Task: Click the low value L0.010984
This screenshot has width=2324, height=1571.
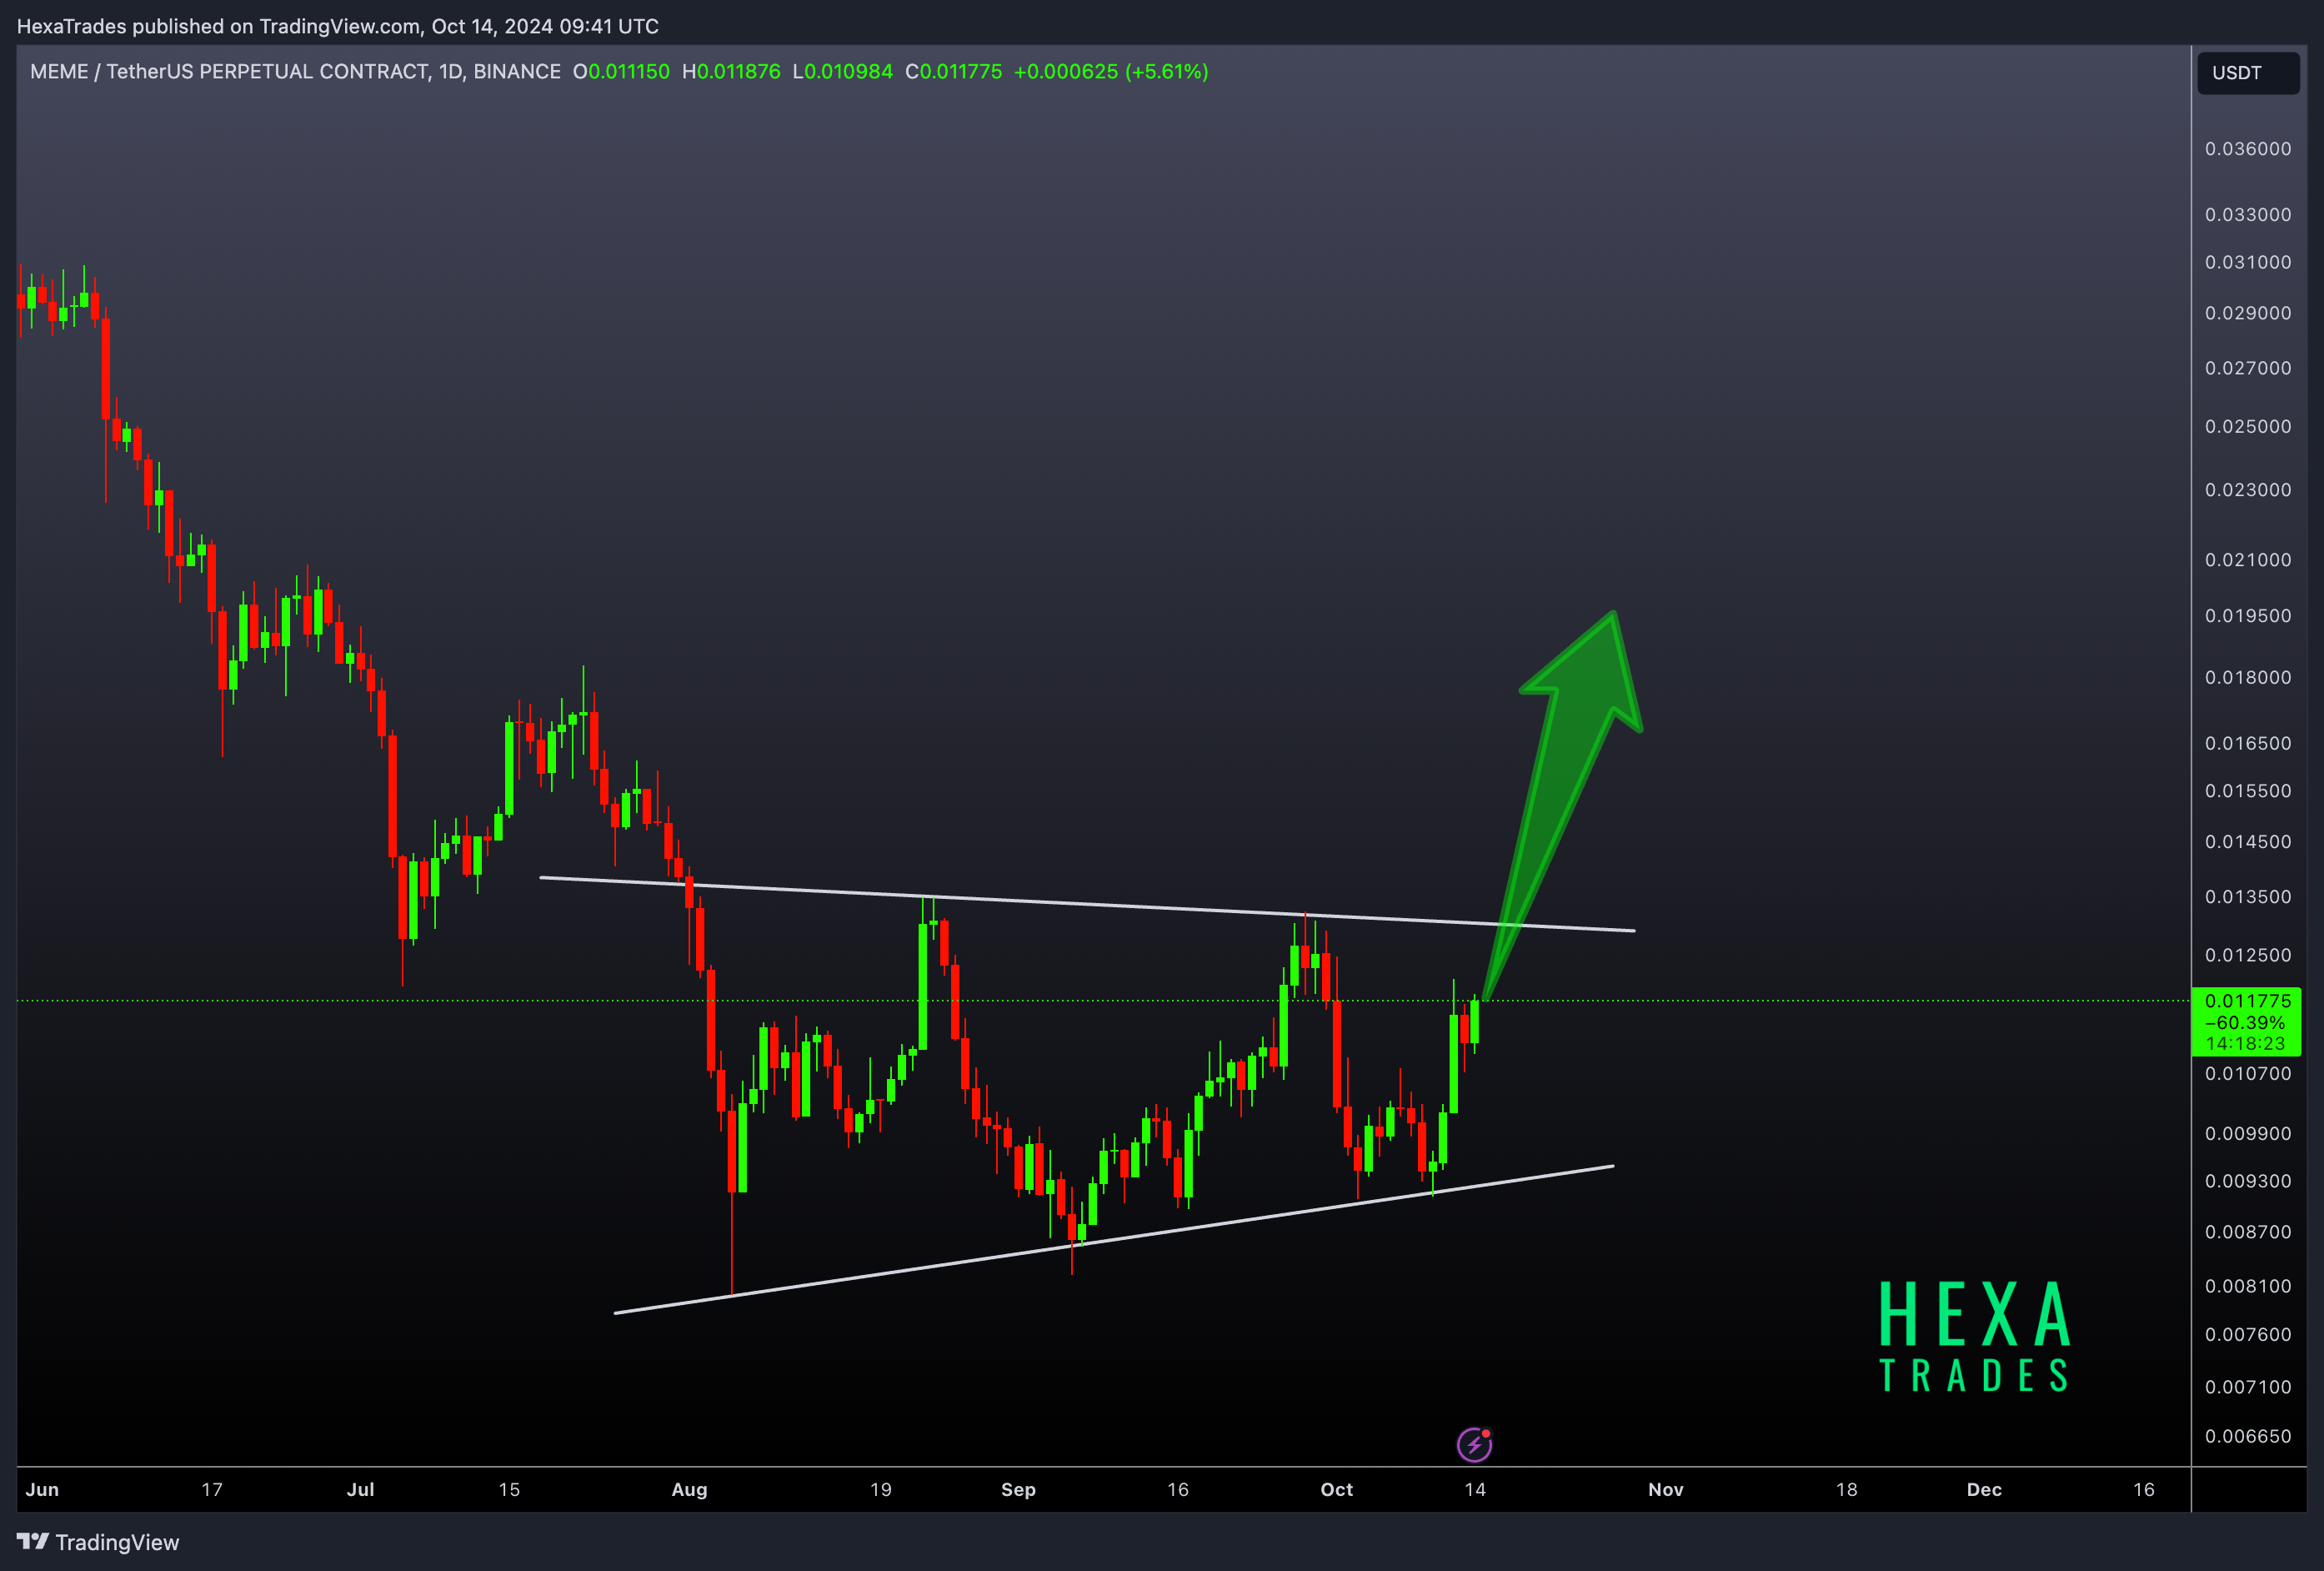Action: 842,72
